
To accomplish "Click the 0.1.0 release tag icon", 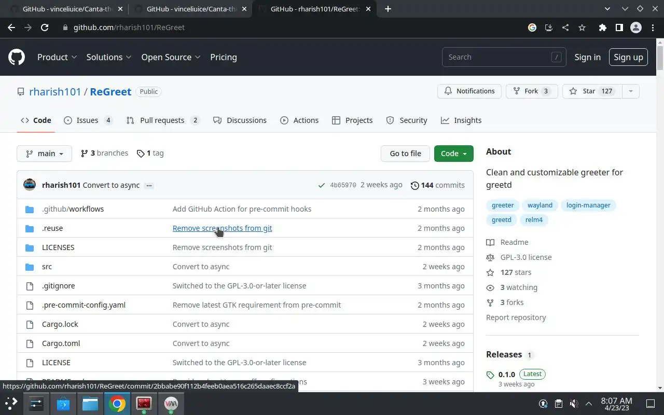I will [490, 375].
